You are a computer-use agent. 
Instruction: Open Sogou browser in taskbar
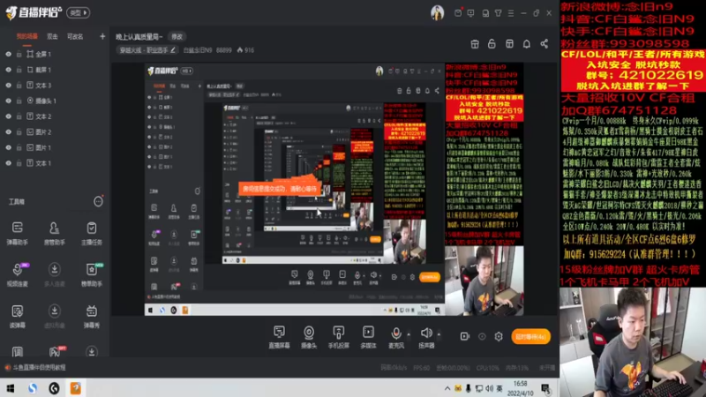click(x=33, y=388)
